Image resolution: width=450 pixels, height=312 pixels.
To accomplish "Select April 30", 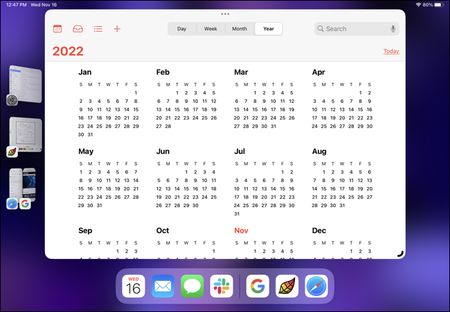I will 370,126.
